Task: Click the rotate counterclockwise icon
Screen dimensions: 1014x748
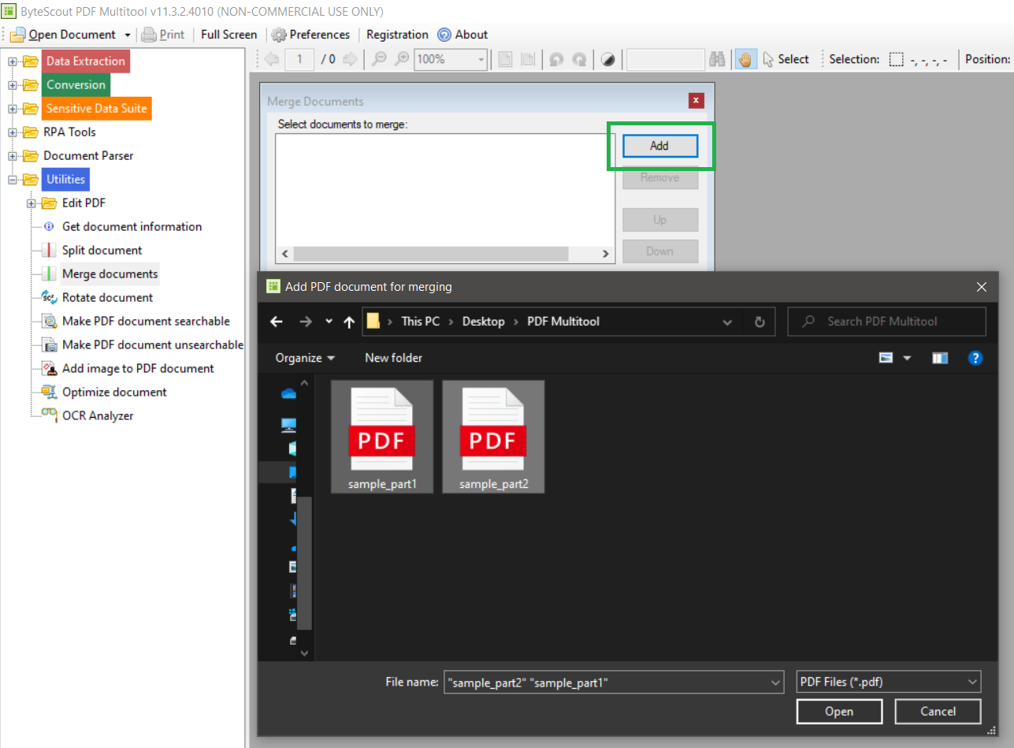Action: (x=556, y=59)
